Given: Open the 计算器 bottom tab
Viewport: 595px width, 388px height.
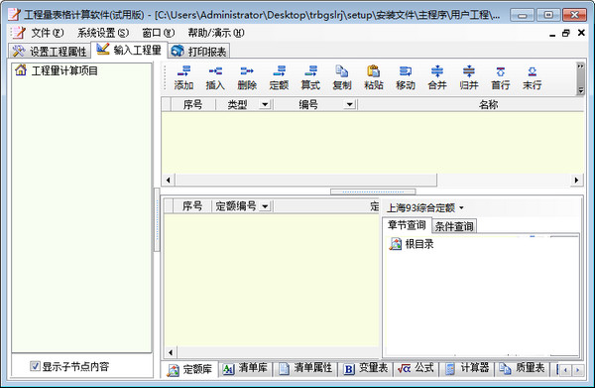Looking at the screenshot, I should 467,368.
